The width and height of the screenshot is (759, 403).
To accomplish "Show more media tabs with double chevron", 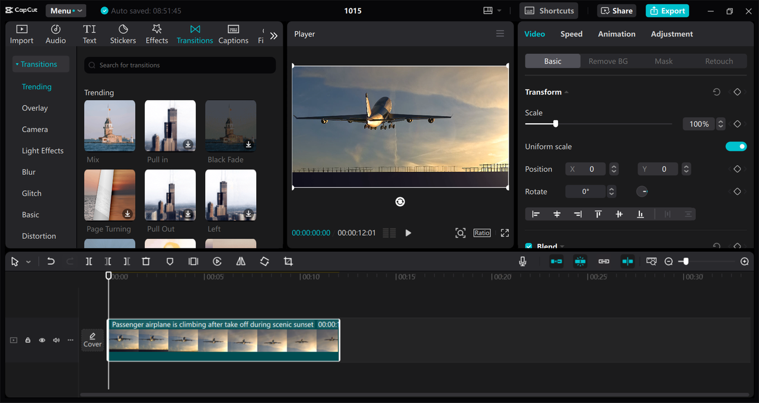I will coord(273,36).
